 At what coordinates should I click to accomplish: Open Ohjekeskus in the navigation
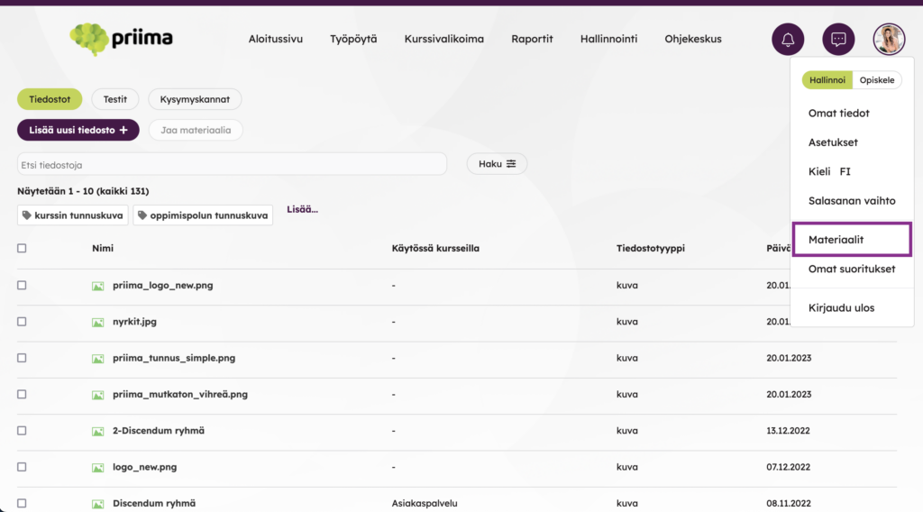[693, 39]
